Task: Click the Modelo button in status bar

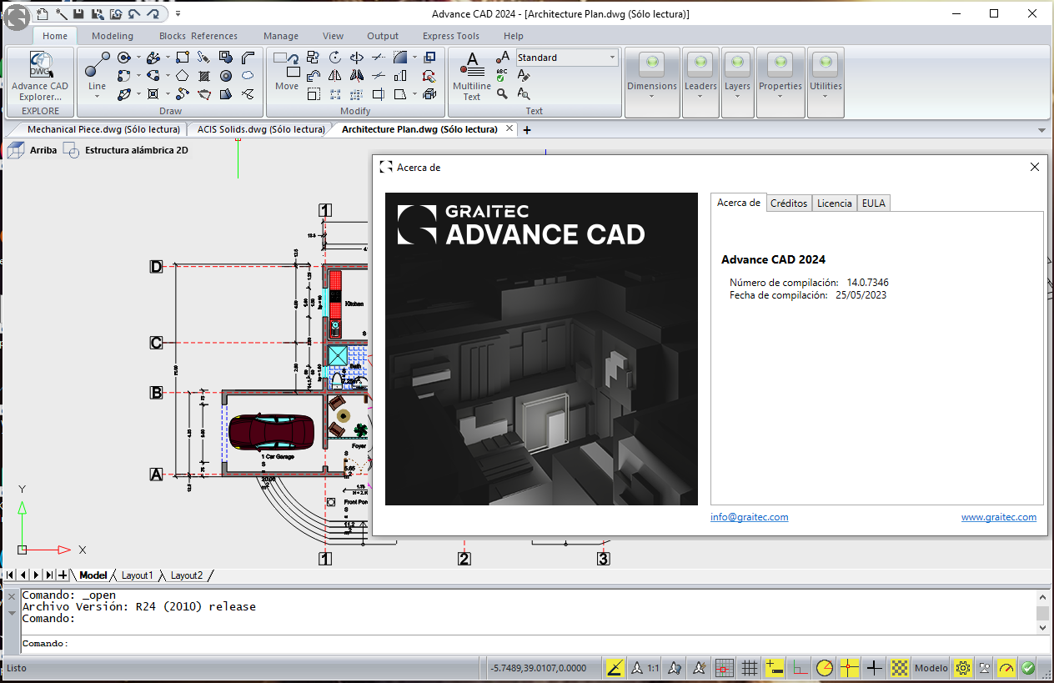Action: point(931,667)
